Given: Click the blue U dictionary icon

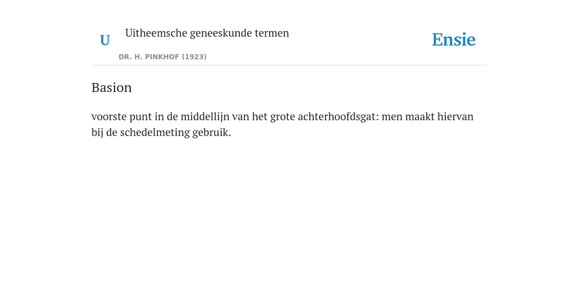Looking at the screenshot, I should (104, 40).
